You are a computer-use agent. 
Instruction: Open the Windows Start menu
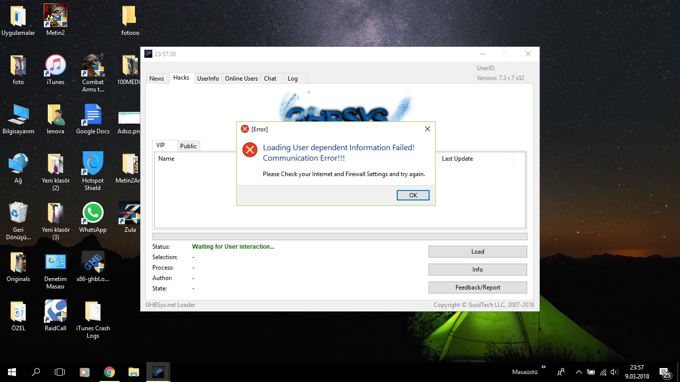[12, 372]
